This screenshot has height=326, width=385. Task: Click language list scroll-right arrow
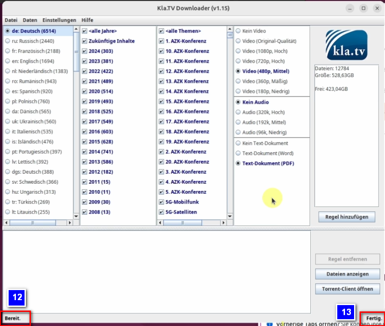[70, 223]
